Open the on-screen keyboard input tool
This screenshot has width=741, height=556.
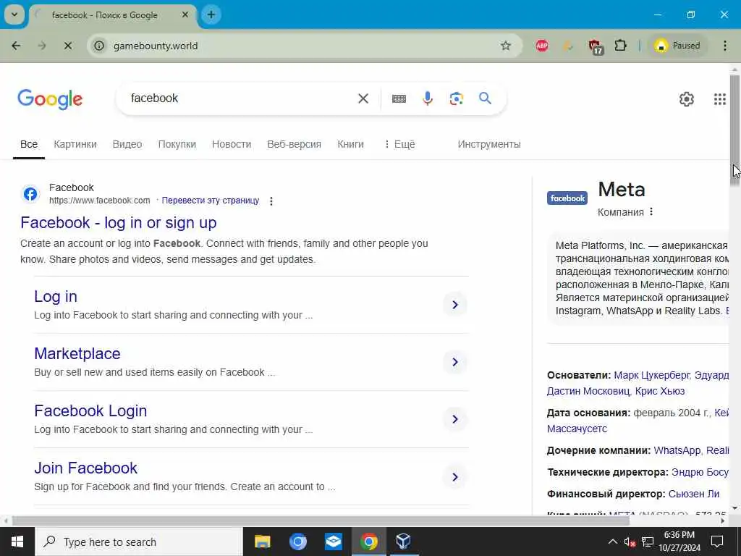(399, 98)
